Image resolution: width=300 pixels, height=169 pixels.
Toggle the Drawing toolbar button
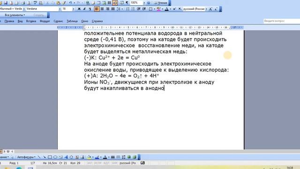pos(115,3)
